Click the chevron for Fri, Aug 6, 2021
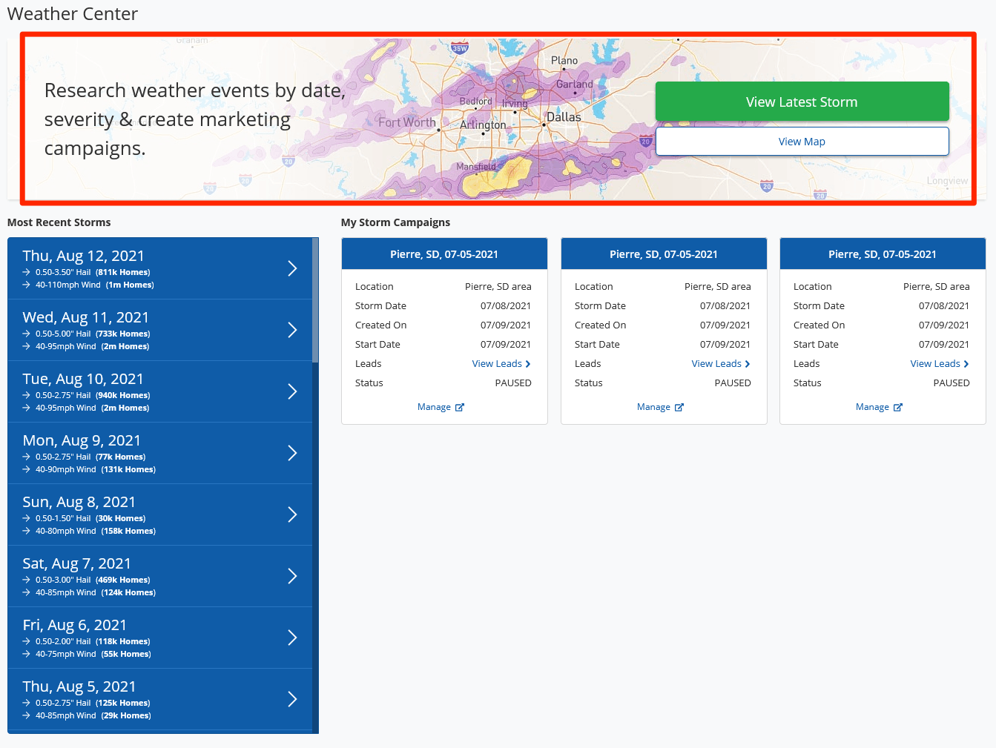Viewport: 996px width, 748px height. coord(292,638)
